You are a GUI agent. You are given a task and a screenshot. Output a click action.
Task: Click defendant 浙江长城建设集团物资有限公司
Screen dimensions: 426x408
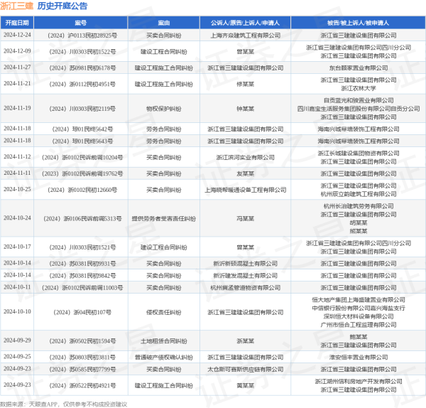pos(359,153)
